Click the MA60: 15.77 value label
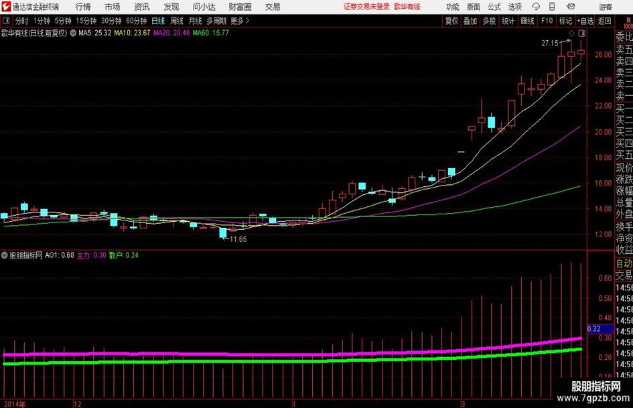Image resolution: width=633 pixels, height=408 pixels. coord(210,33)
